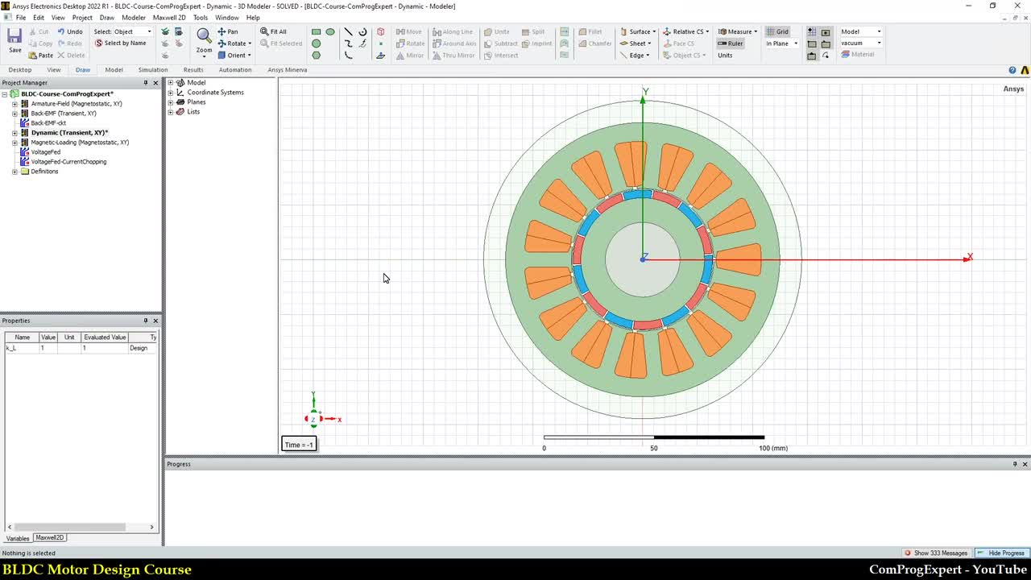Viewport: 1031px width, 580px height.
Task: Close the Project Manager panel
Action: click(155, 83)
